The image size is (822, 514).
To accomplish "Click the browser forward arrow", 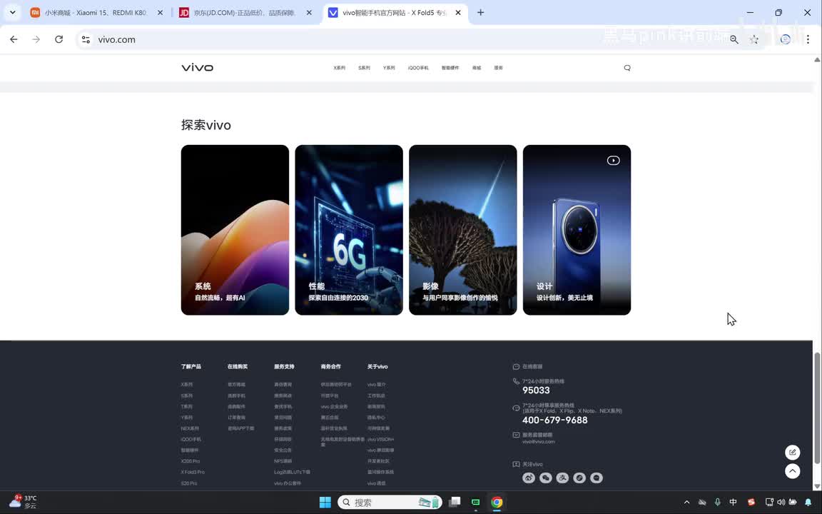I will tap(36, 39).
